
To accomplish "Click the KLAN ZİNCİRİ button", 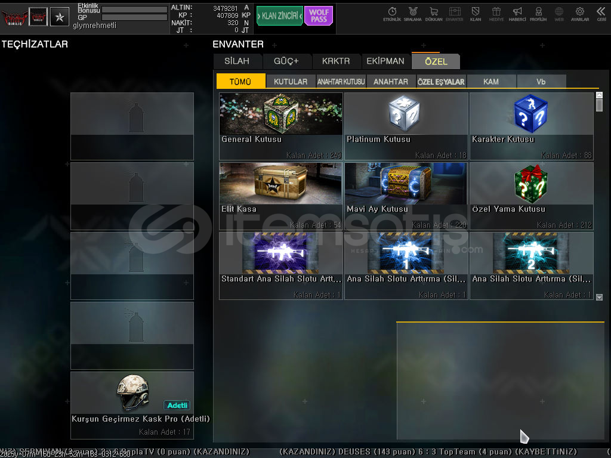I will tap(280, 16).
